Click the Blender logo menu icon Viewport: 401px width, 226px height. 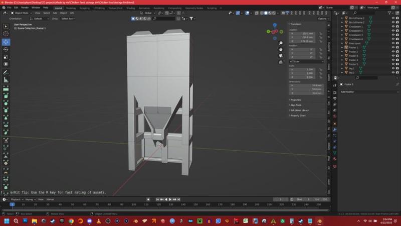[4, 8]
